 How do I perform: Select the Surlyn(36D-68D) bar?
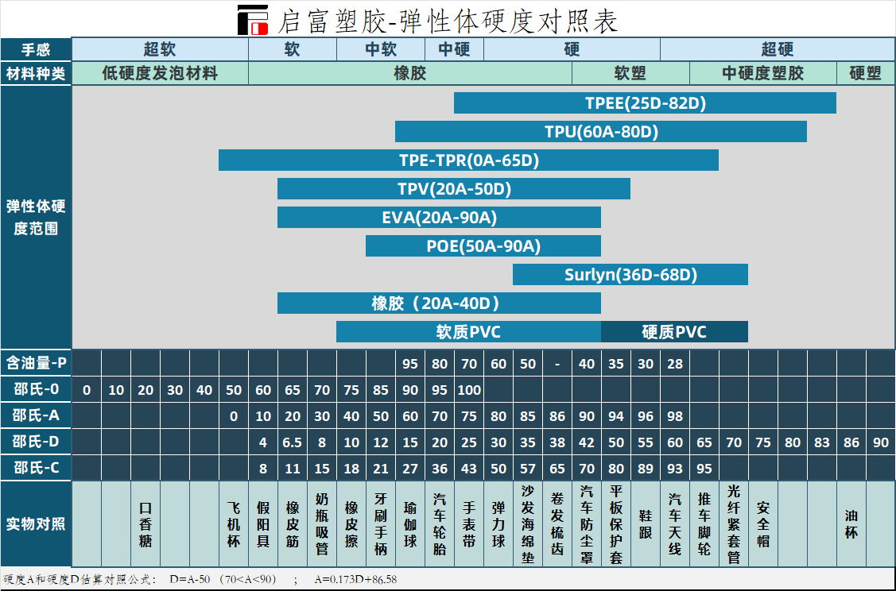630,275
